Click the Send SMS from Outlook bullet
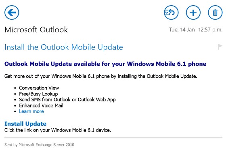 click(67, 100)
